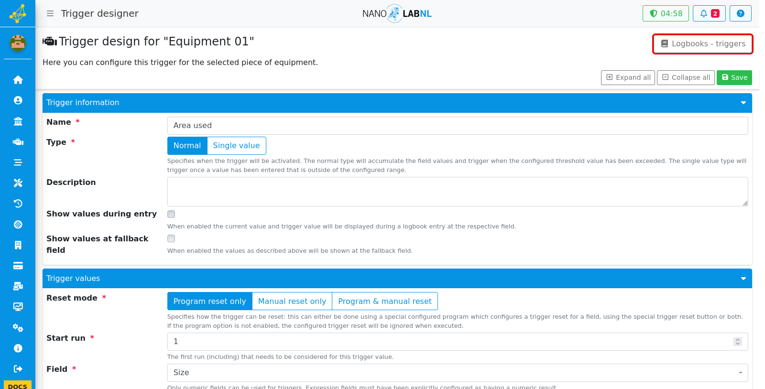Select the Normal trigger type
Image resolution: width=765 pixels, height=389 pixels.
point(187,146)
